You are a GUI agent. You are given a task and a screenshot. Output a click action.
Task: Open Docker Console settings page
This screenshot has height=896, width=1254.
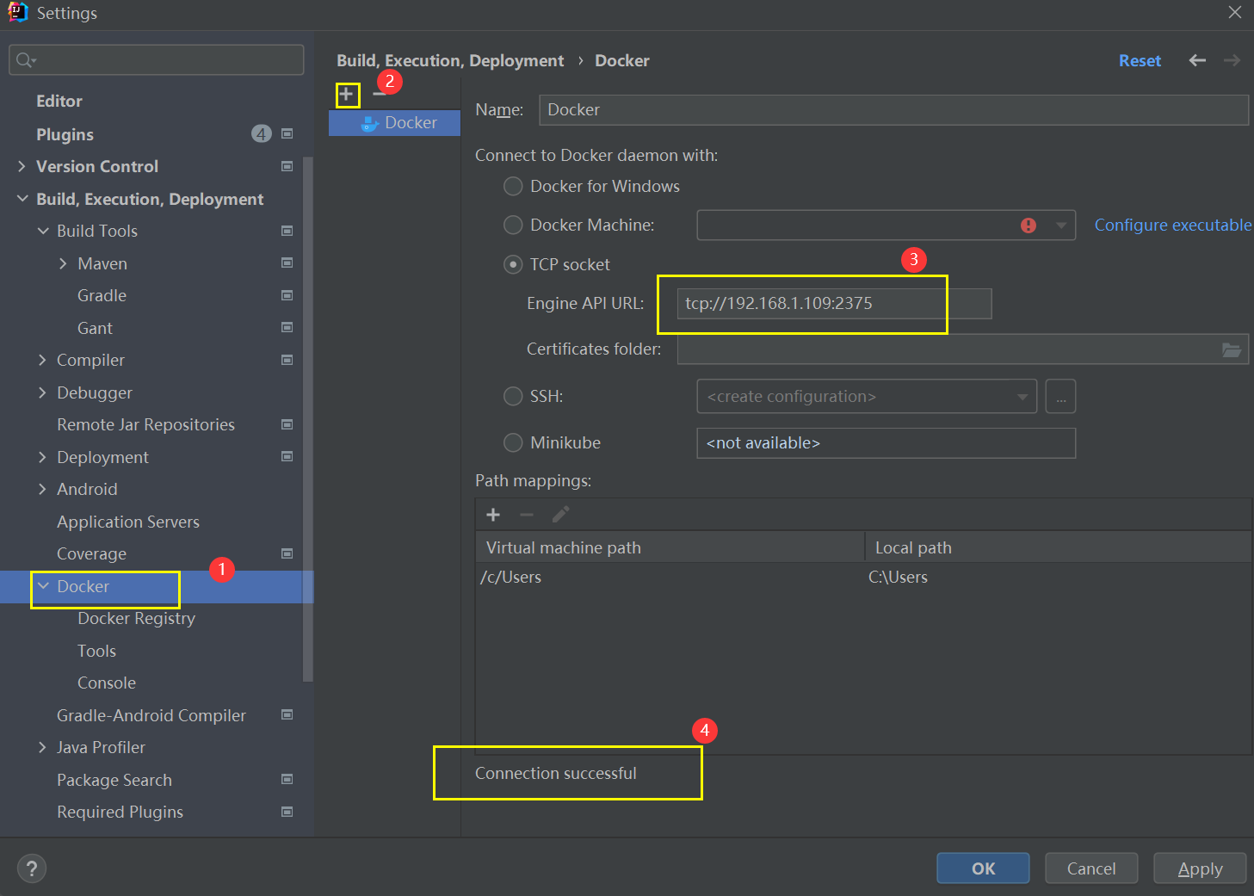pyautogui.click(x=107, y=683)
